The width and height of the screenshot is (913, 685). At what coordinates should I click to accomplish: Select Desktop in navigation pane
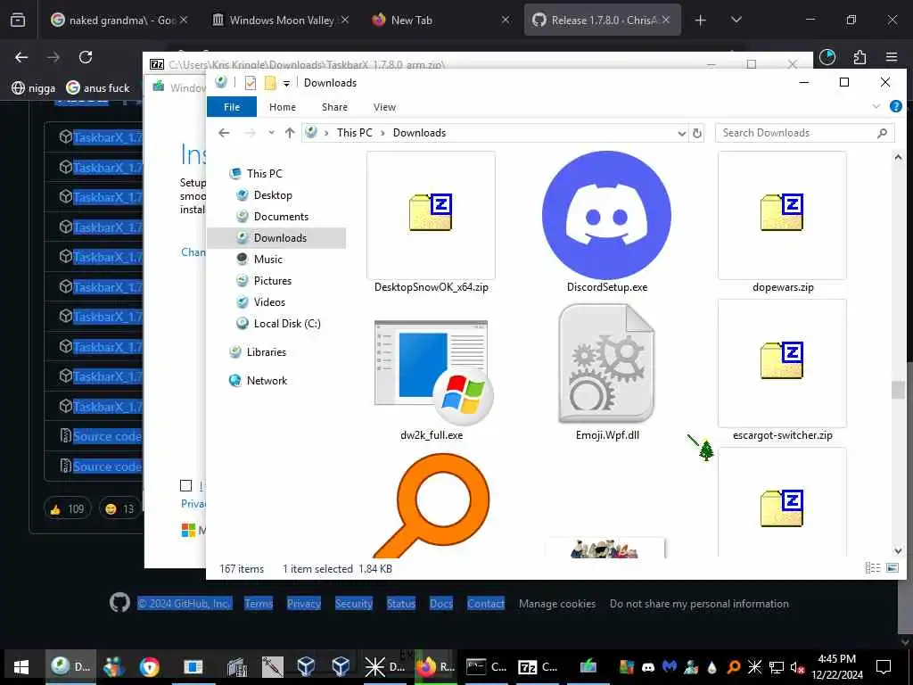point(273,195)
